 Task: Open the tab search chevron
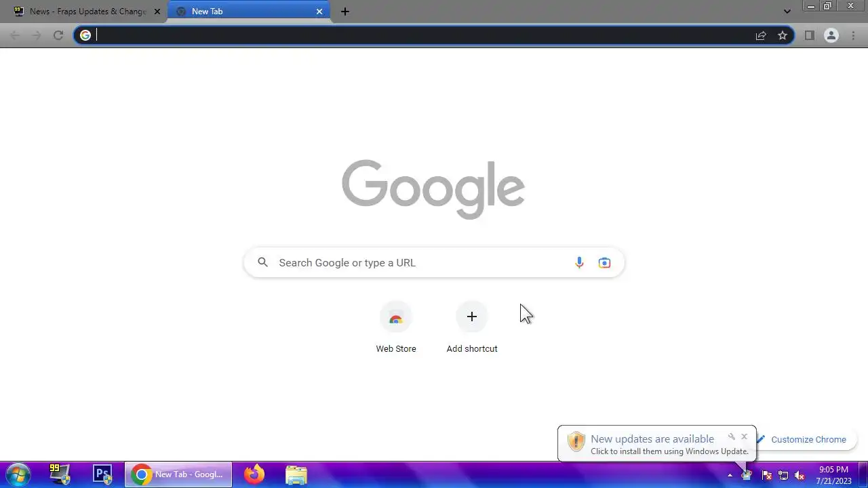coord(787,12)
